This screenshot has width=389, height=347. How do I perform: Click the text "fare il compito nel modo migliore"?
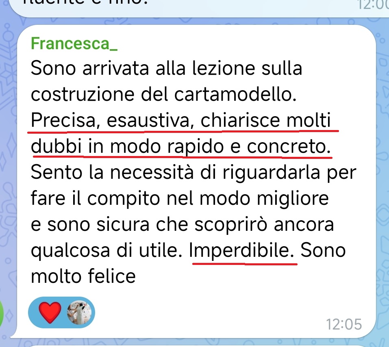[x=180, y=199]
